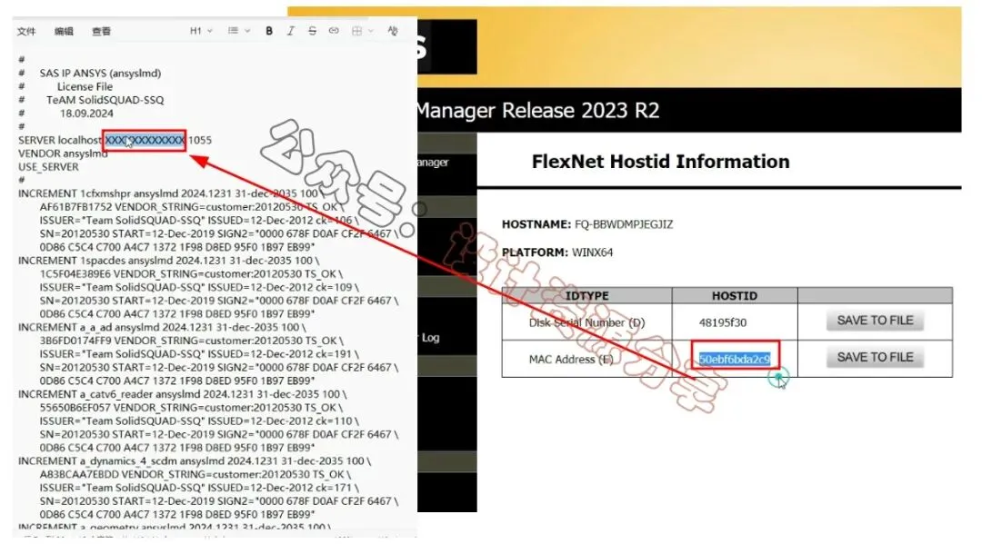Click the platform value WINX64
This screenshot has height=544, width=982.
[x=593, y=252]
